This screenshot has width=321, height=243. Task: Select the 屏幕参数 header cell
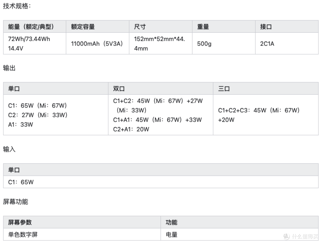pos(82,222)
